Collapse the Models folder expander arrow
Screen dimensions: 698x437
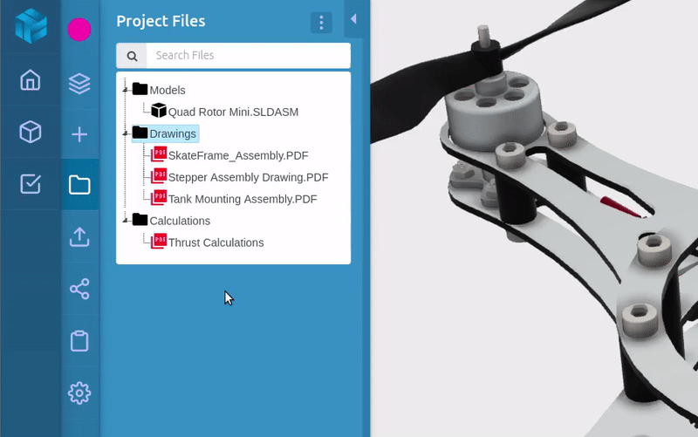(x=125, y=90)
